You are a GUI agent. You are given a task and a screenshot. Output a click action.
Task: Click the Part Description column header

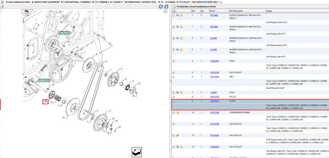(x=247, y=11)
